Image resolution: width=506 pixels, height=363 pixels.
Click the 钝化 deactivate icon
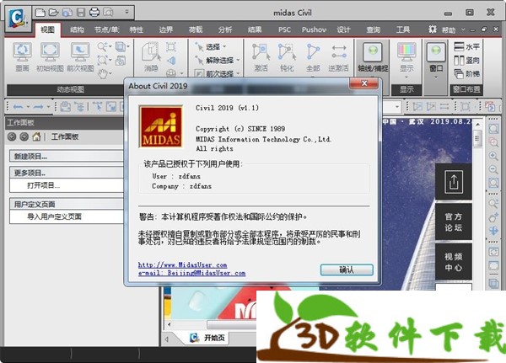287,57
